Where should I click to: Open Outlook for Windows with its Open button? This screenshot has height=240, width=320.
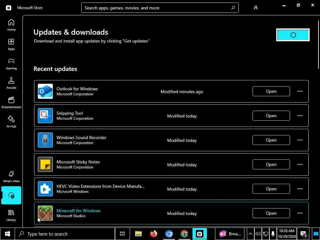271,91
